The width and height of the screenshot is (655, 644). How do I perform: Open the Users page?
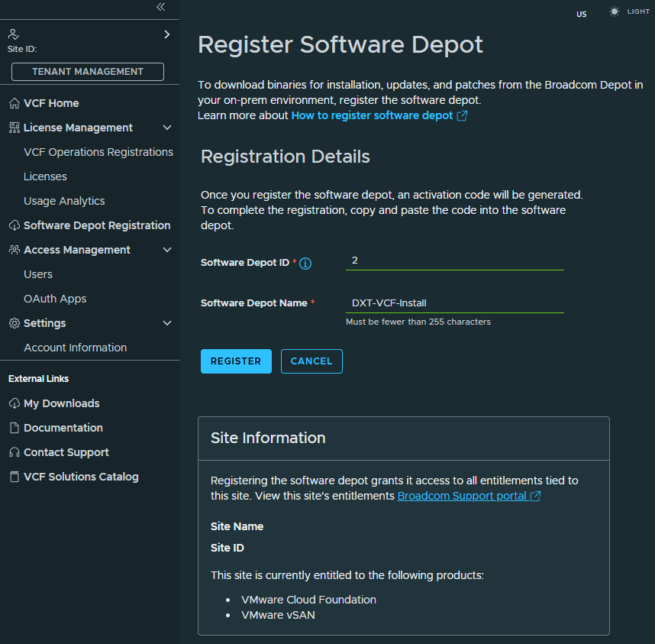(38, 274)
